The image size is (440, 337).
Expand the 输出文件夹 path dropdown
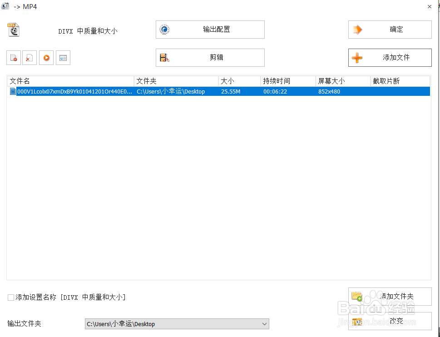pos(264,324)
